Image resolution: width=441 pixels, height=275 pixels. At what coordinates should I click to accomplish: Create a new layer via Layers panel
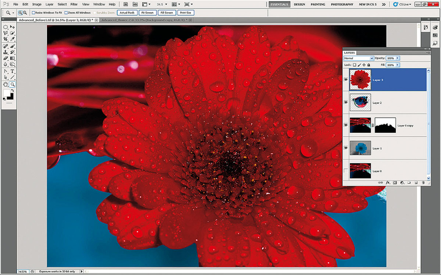[x=416, y=183]
